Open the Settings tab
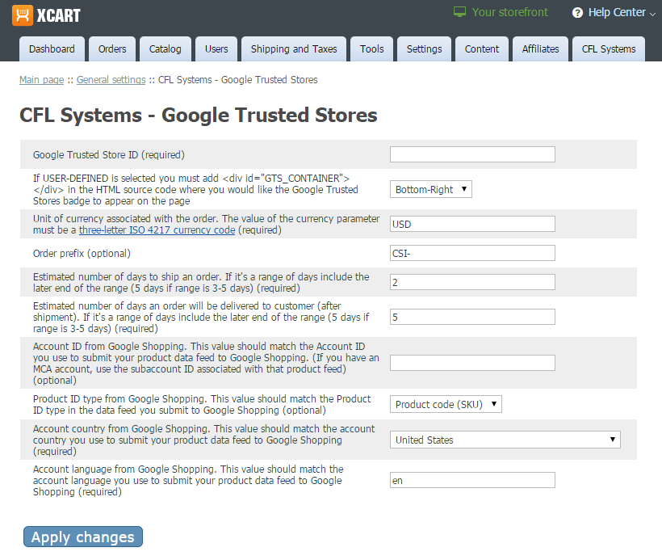662x560 pixels. coord(425,49)
